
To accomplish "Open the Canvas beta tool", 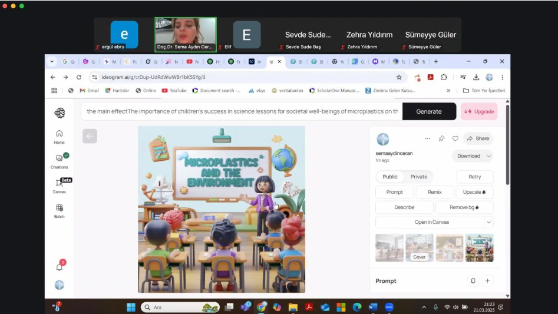I will (x=59, y=186).
